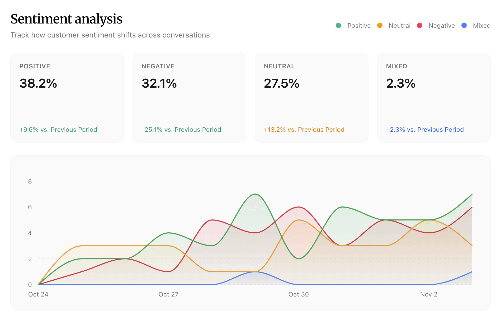Image resolution: width=501 pixels, height=320 pixels.
Task: Click the orange Neutral legend dot
Action: pos(380,25)
